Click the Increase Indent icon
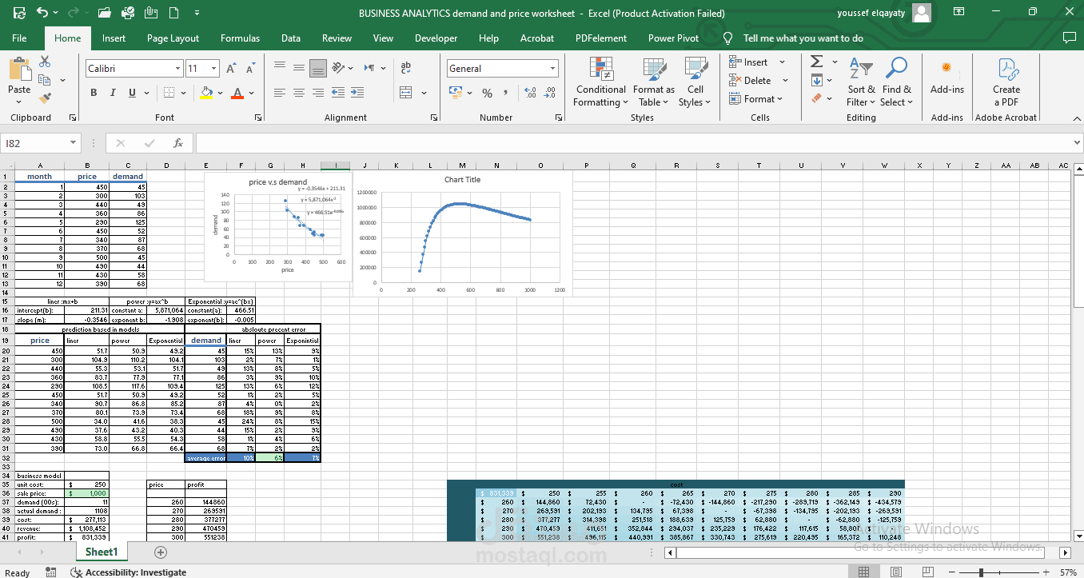Image resolution: width=1084 pixels, height=578 pixels. pyautogui.click(x=358, y=93)
